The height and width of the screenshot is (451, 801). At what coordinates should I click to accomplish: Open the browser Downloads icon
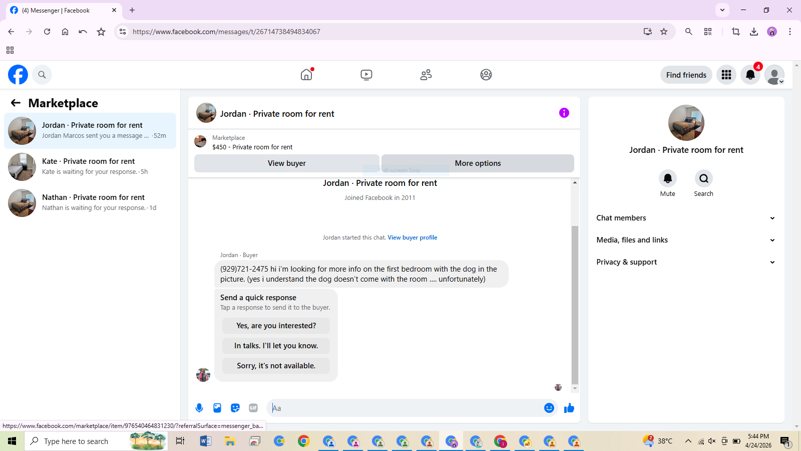click(x=754, y=32)
